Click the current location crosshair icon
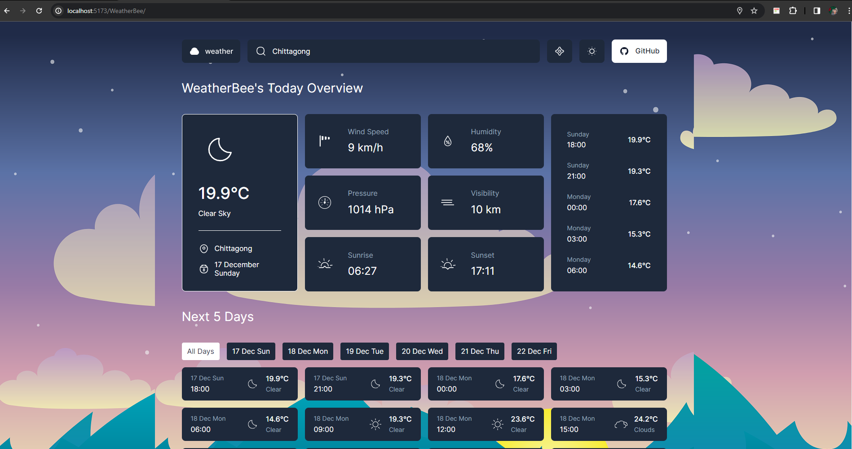 pos(559,51)
